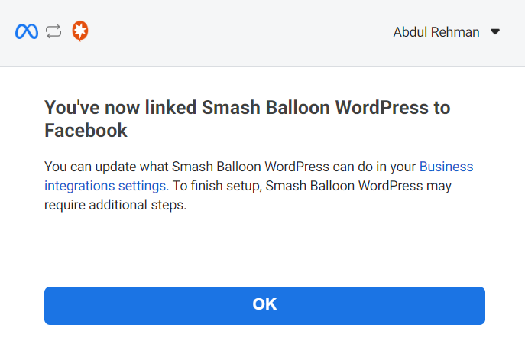Expand the account dropdown arrow
The image size is (525, 341).
coord(494,32)
